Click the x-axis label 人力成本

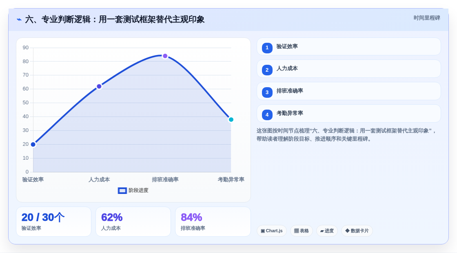[99, 180]
